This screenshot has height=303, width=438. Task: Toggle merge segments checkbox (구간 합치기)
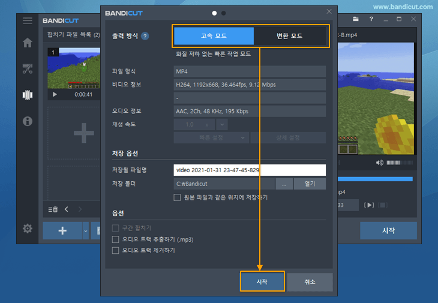pos(115,228)
